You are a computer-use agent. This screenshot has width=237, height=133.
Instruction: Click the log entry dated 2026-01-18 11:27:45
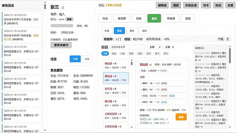(x=21, y=83)
